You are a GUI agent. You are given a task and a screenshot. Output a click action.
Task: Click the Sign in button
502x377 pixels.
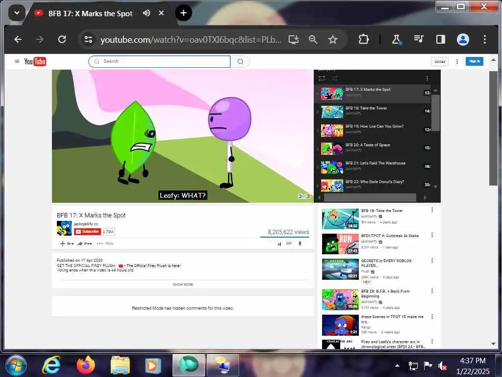pos(475,61)
